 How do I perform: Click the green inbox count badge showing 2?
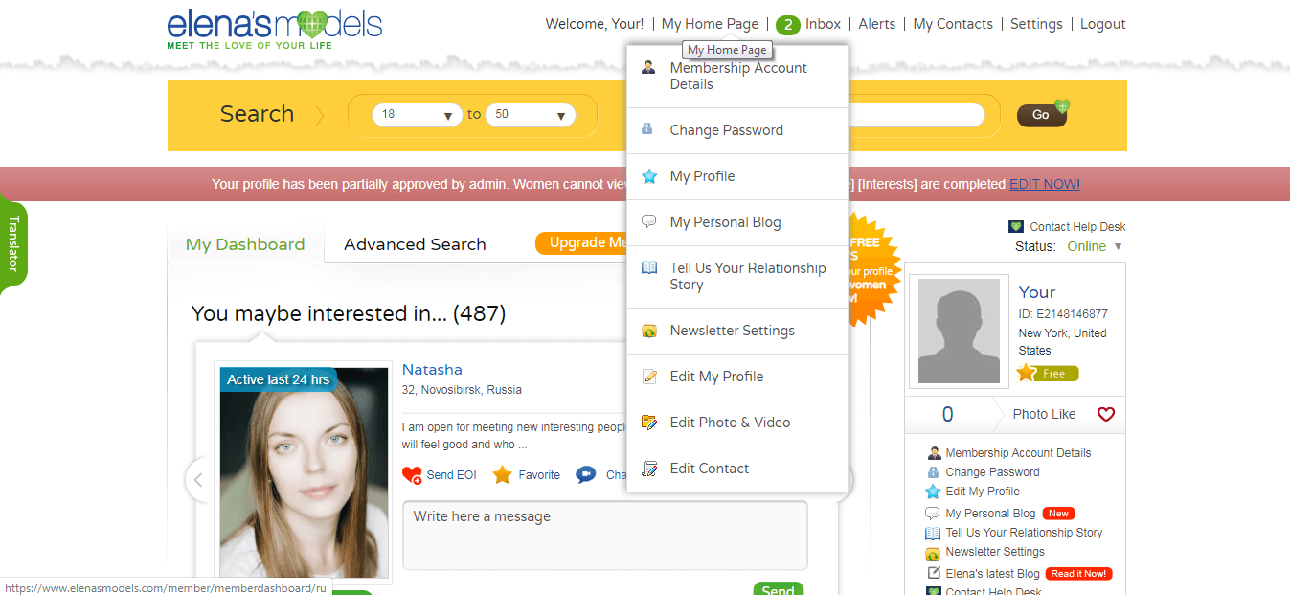point(787,25)
